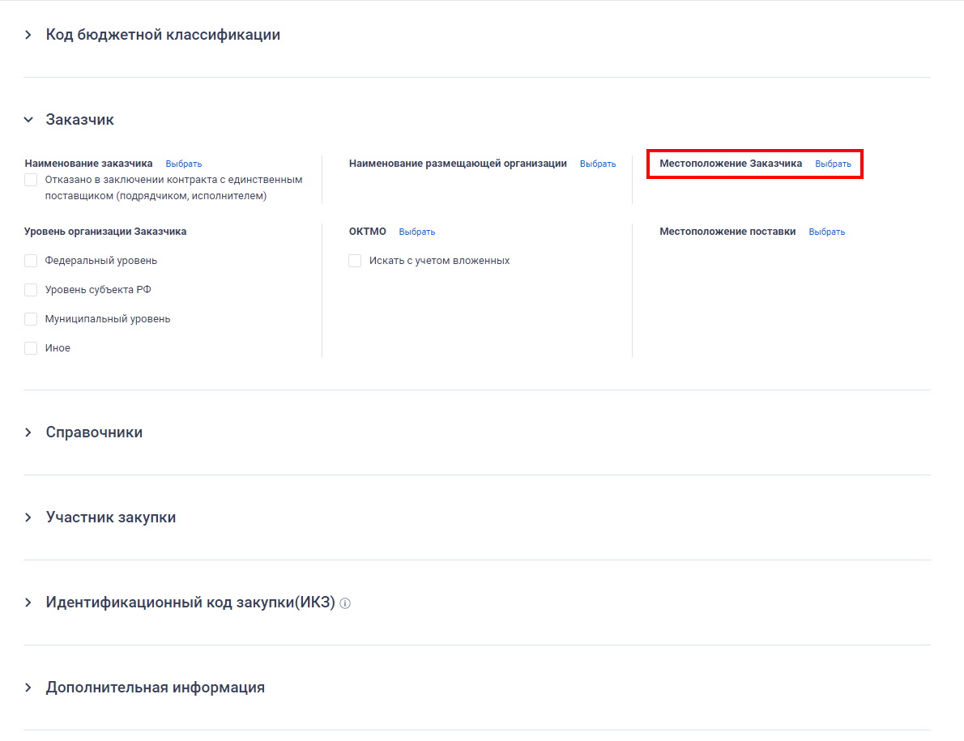964x741 pixels.
Task: Enable Федеральный уровень checkbox
Action: coord(31,261)
